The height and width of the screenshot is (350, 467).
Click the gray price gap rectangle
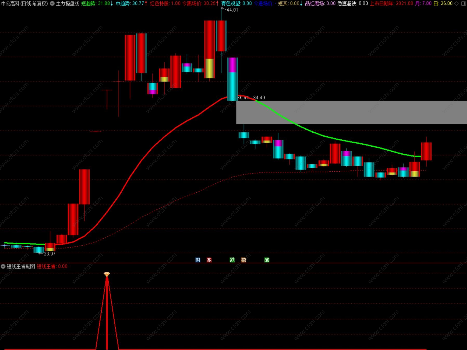click(351, 112)
